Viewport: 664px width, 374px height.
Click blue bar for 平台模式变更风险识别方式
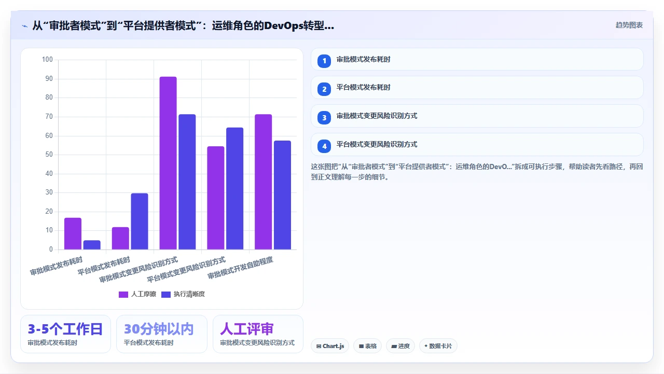coord(235,188)
